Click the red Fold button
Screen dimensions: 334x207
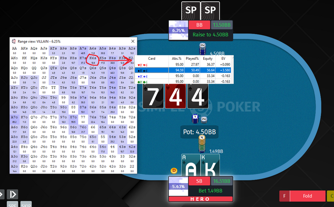tap(307, 196)
